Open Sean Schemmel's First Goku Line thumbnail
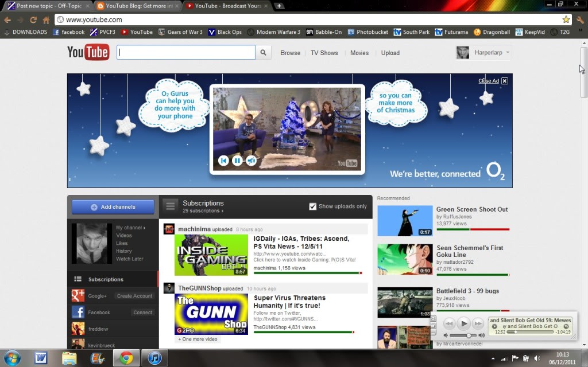The image size is (588, 367). 405,260
